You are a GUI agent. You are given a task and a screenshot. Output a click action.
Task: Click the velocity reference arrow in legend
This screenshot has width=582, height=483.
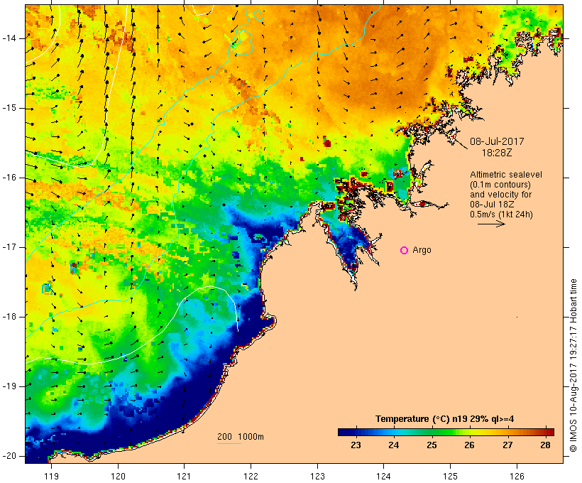click(x=491, y=224)
